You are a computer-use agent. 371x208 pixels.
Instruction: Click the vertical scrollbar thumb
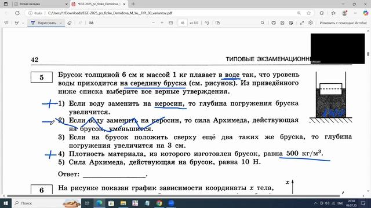[x=368, y=54]
